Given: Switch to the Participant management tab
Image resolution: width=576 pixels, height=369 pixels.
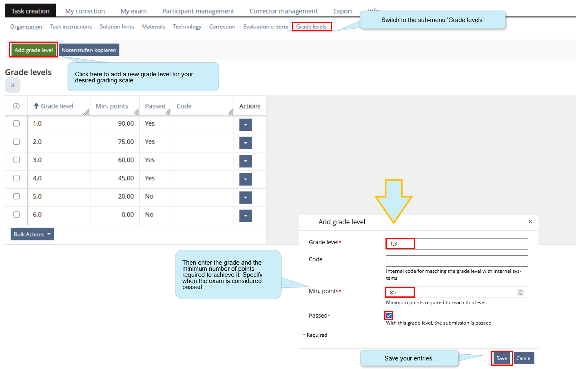Looking at the screenshot, I should coord(198,11).
